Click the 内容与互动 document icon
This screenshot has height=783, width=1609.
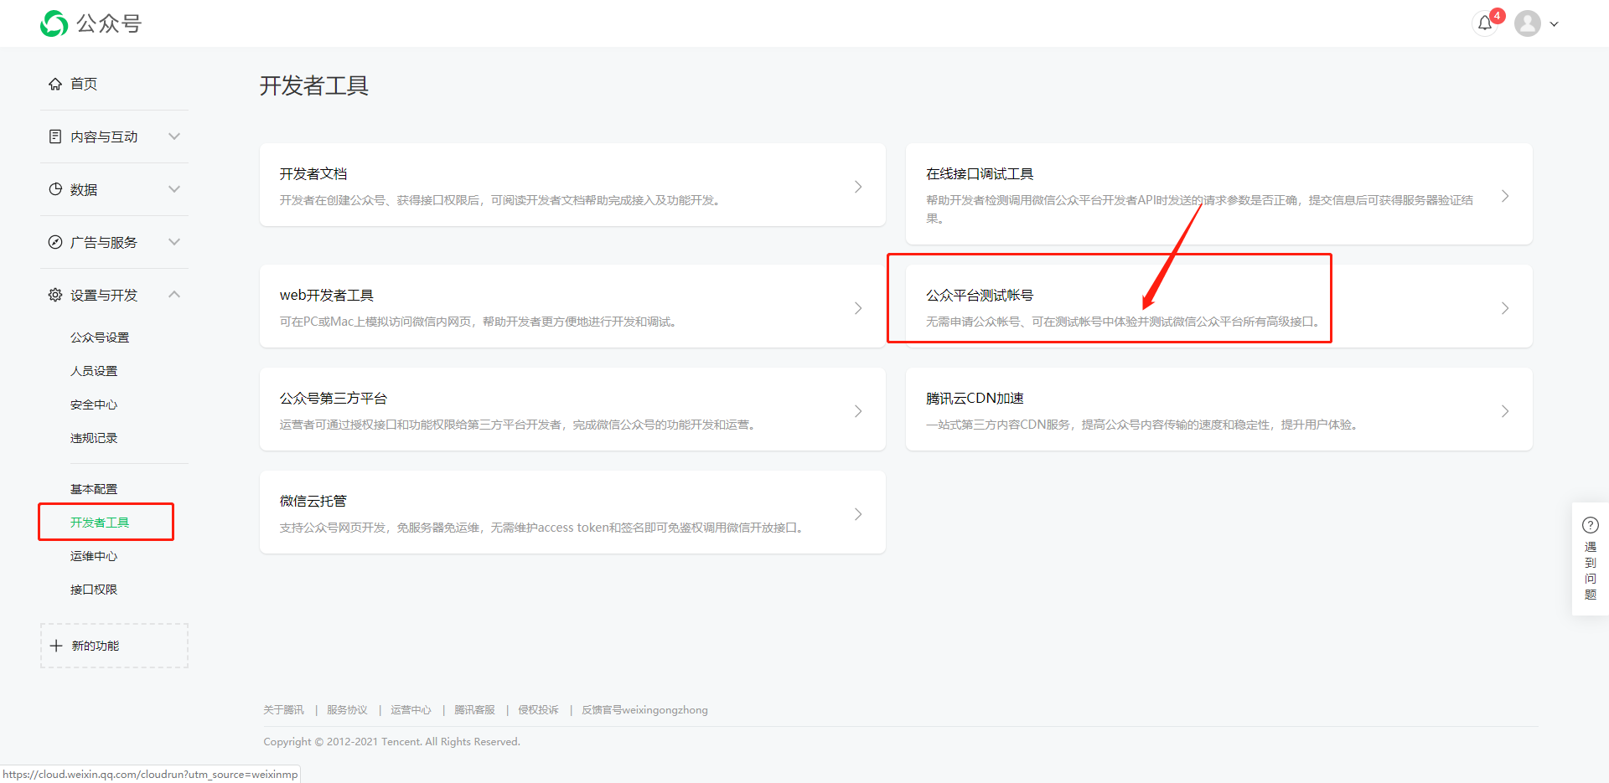tap(55, 137)
